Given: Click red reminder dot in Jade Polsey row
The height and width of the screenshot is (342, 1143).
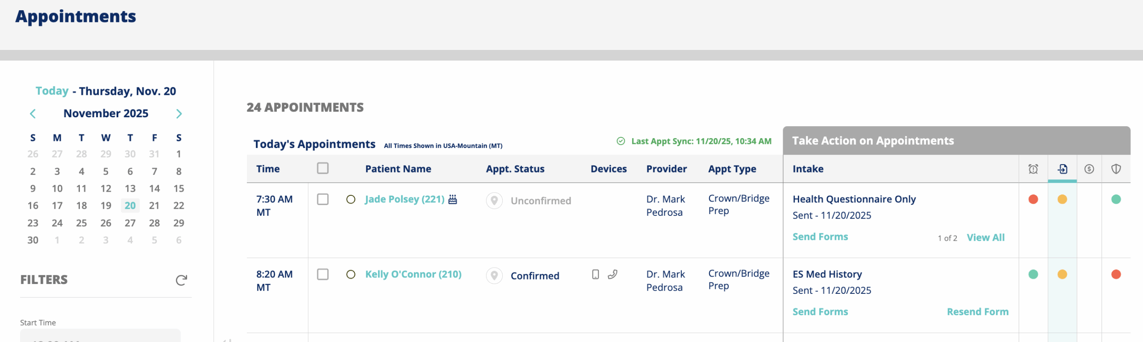Looking at the screenshot, I should point(1033,199).
